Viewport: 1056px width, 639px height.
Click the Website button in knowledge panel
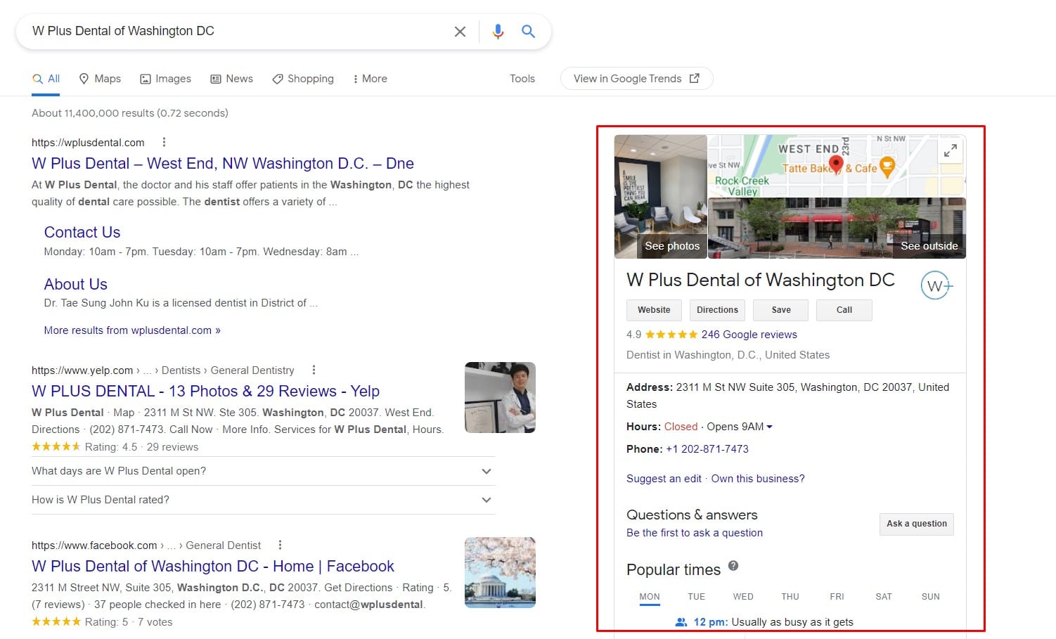click(654, 310)
